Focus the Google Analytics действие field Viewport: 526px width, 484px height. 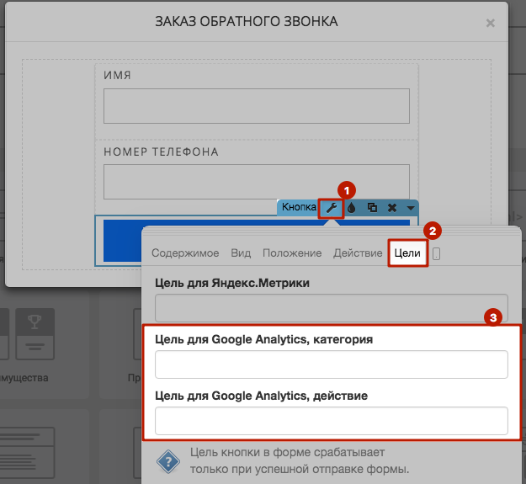click(332, 421)
